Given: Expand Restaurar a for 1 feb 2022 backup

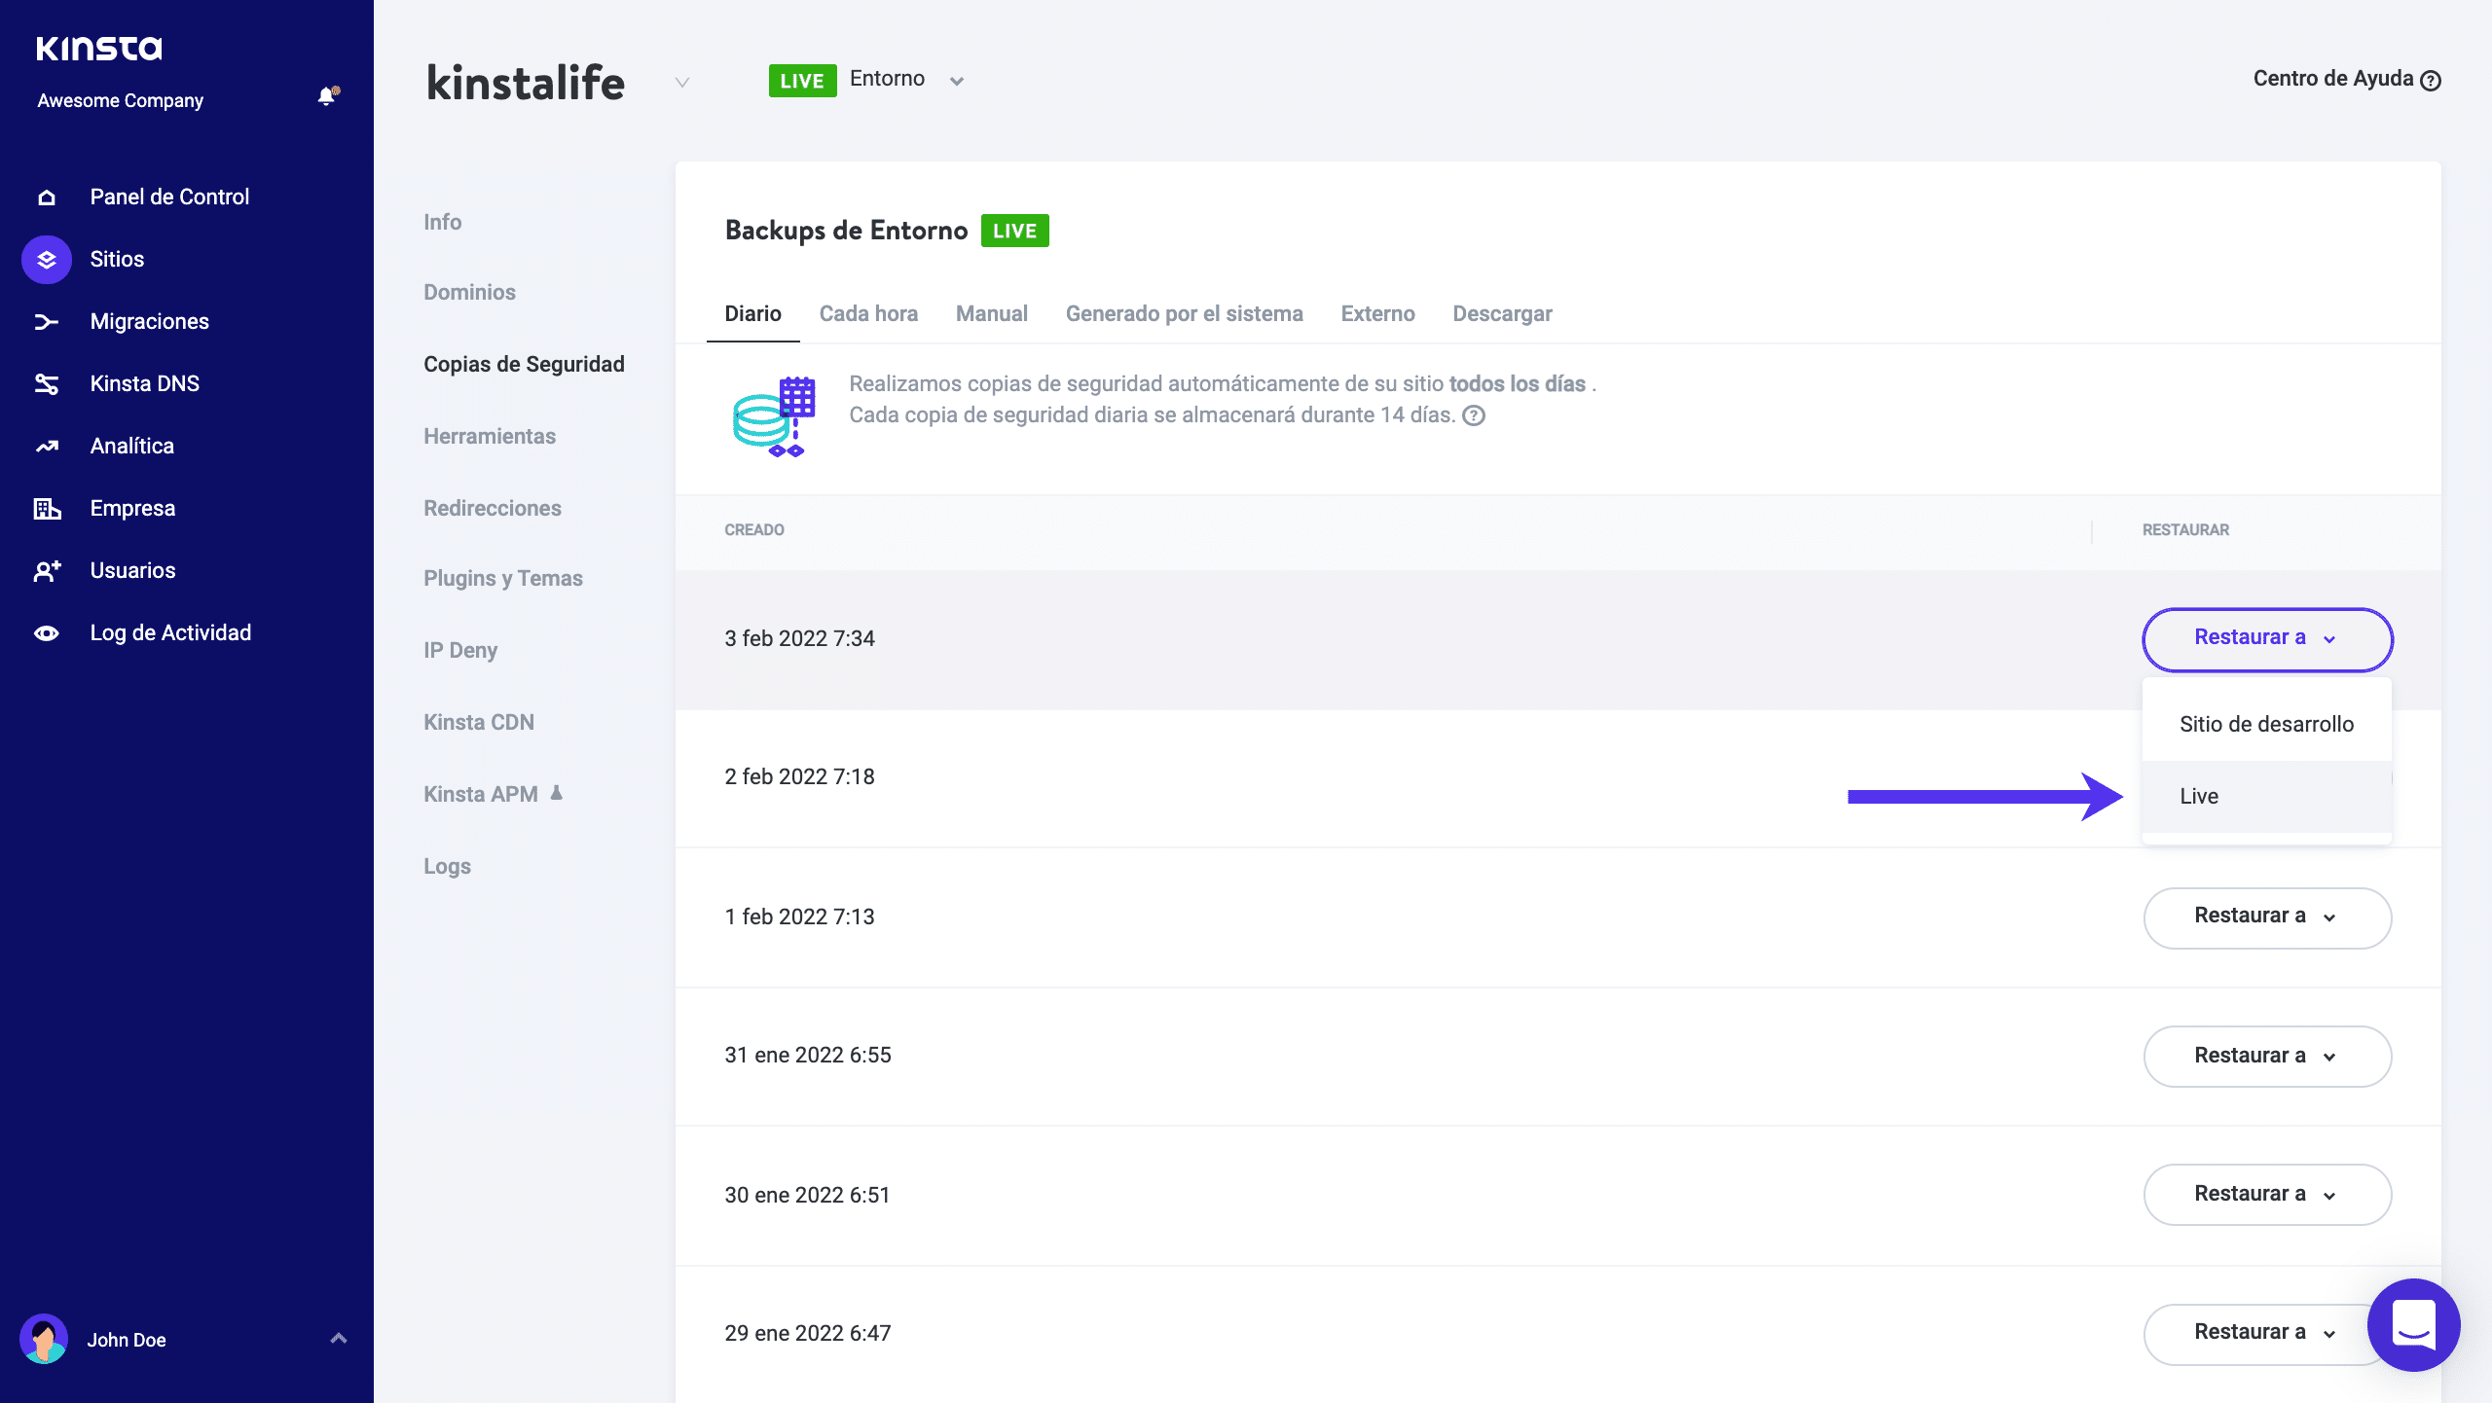Looking at the screenshot, I should [x=2267, y=917].
